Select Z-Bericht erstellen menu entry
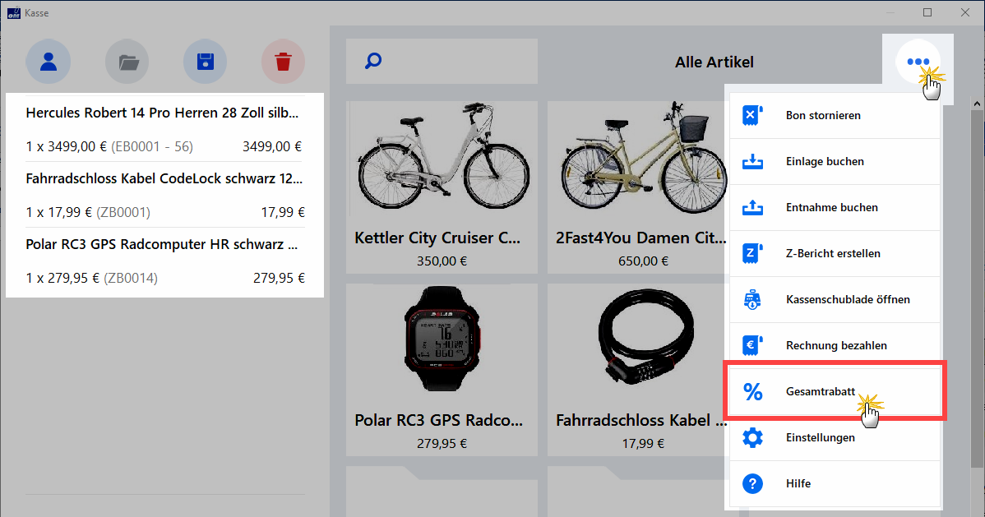 tap(835, 253)
